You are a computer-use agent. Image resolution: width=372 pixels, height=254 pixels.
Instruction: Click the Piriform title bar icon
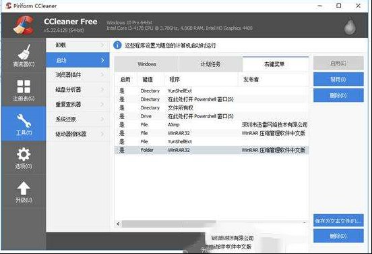tap(8, 5)
